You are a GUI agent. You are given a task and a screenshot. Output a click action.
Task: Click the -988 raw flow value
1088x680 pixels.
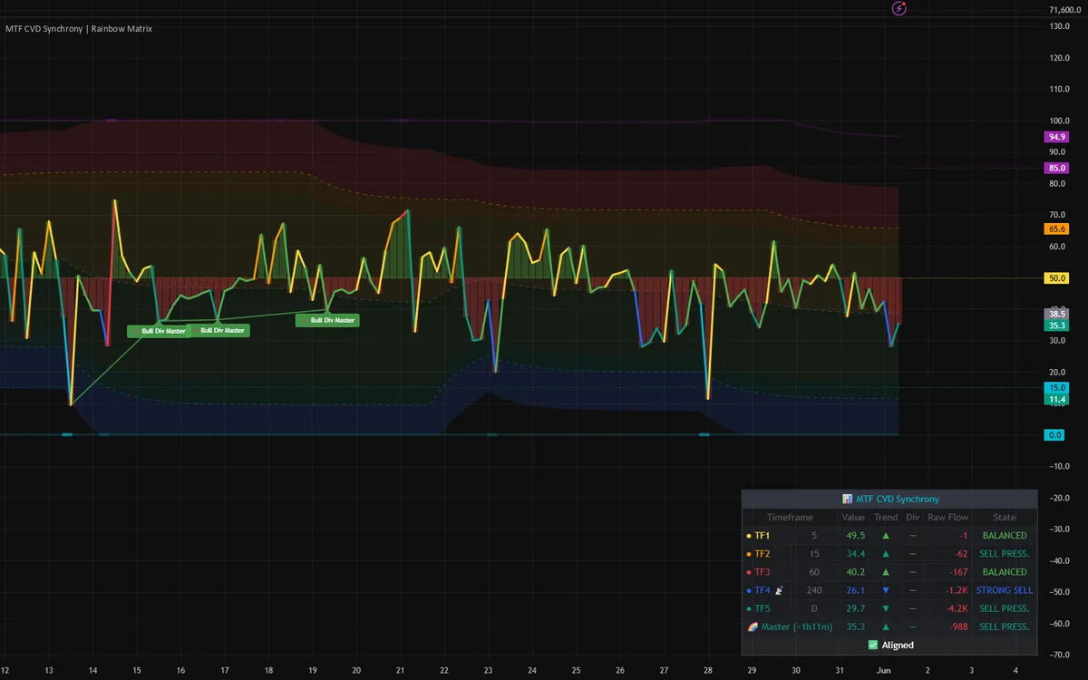[x=959, y=627]
